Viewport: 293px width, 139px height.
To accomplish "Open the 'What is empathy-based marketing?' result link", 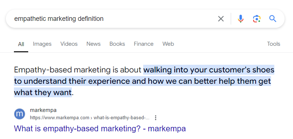I will pyautogui.click(x=100, y=128).
